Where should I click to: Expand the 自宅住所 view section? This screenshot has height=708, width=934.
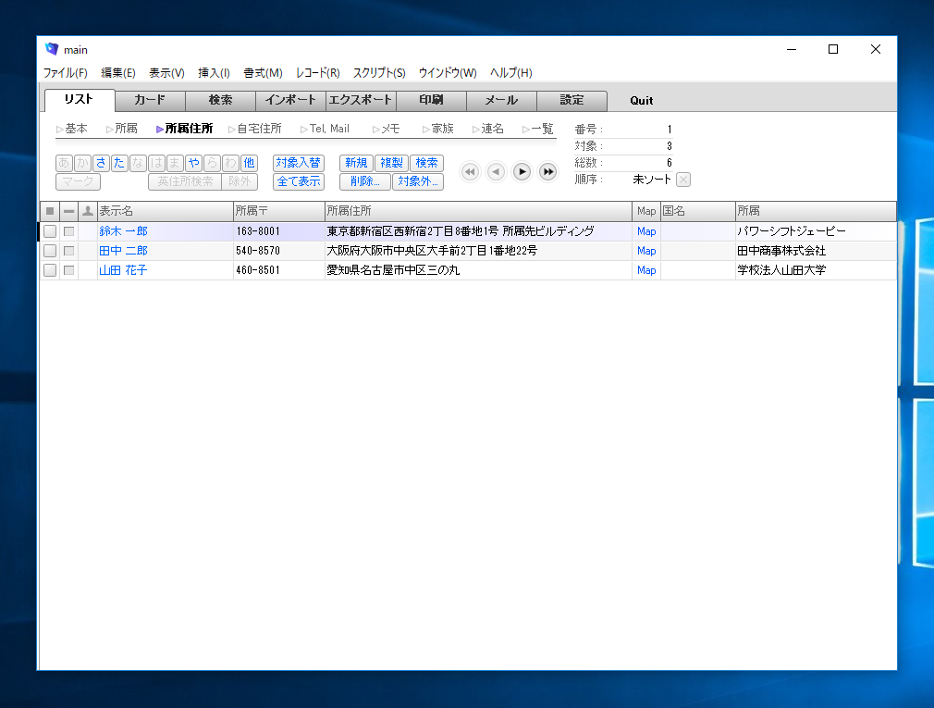click(254, 129)
